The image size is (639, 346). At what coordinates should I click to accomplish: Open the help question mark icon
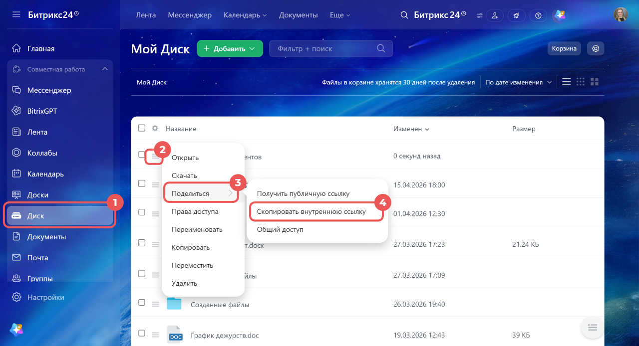538,15
